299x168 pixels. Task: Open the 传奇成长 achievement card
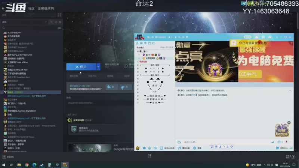(x=97, y=129)
